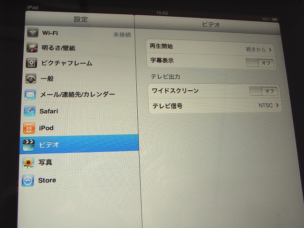Tap the Safari compass icon

(x=30, y=111)
